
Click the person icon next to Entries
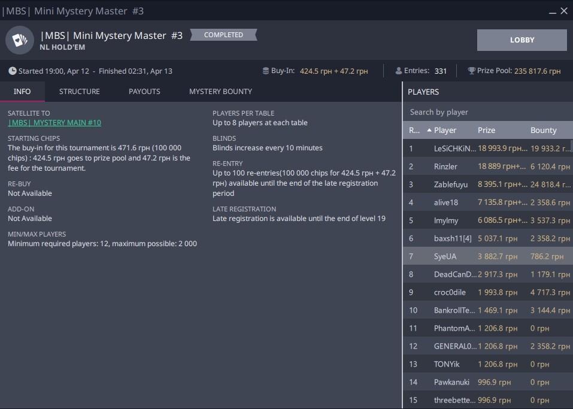[x=399, y=71]
